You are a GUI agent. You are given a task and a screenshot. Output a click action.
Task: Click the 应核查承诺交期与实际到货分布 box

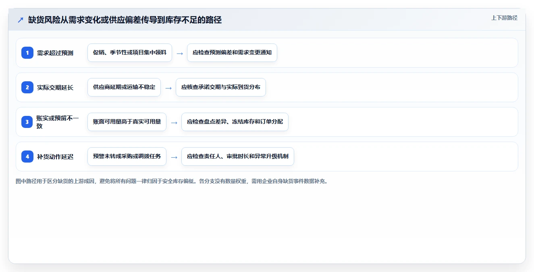pyautogui.click(x=221, y=87)
